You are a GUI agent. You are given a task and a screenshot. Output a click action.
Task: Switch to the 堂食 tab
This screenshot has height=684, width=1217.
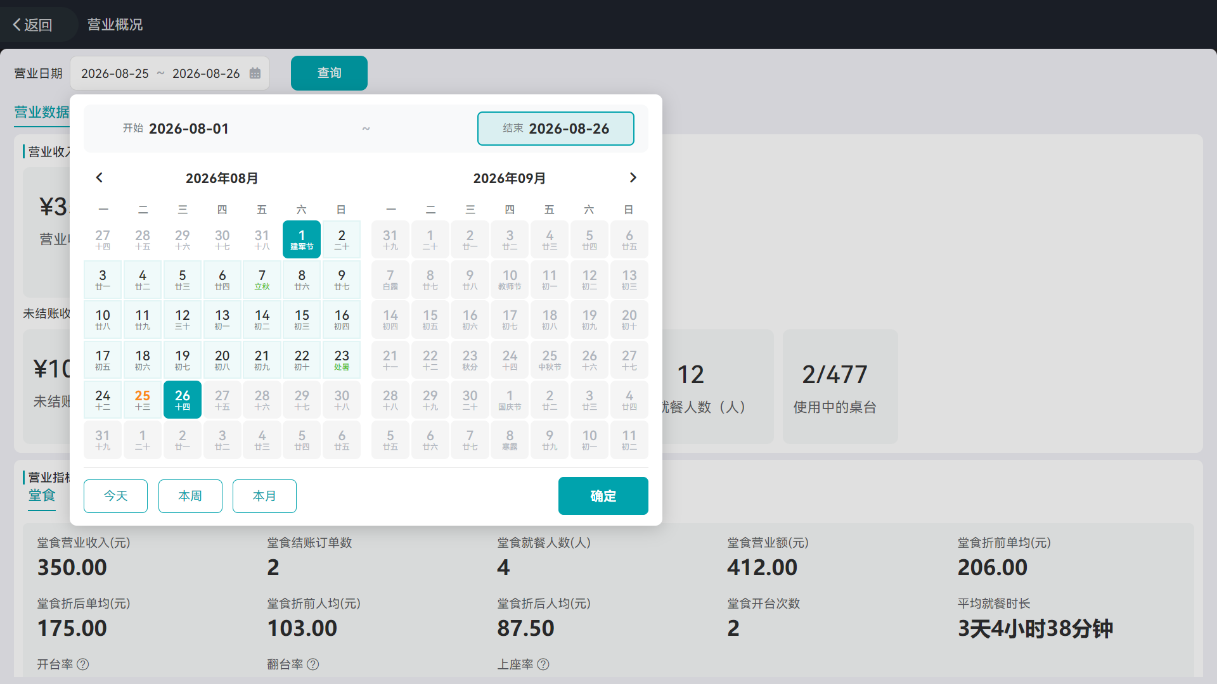42,495
